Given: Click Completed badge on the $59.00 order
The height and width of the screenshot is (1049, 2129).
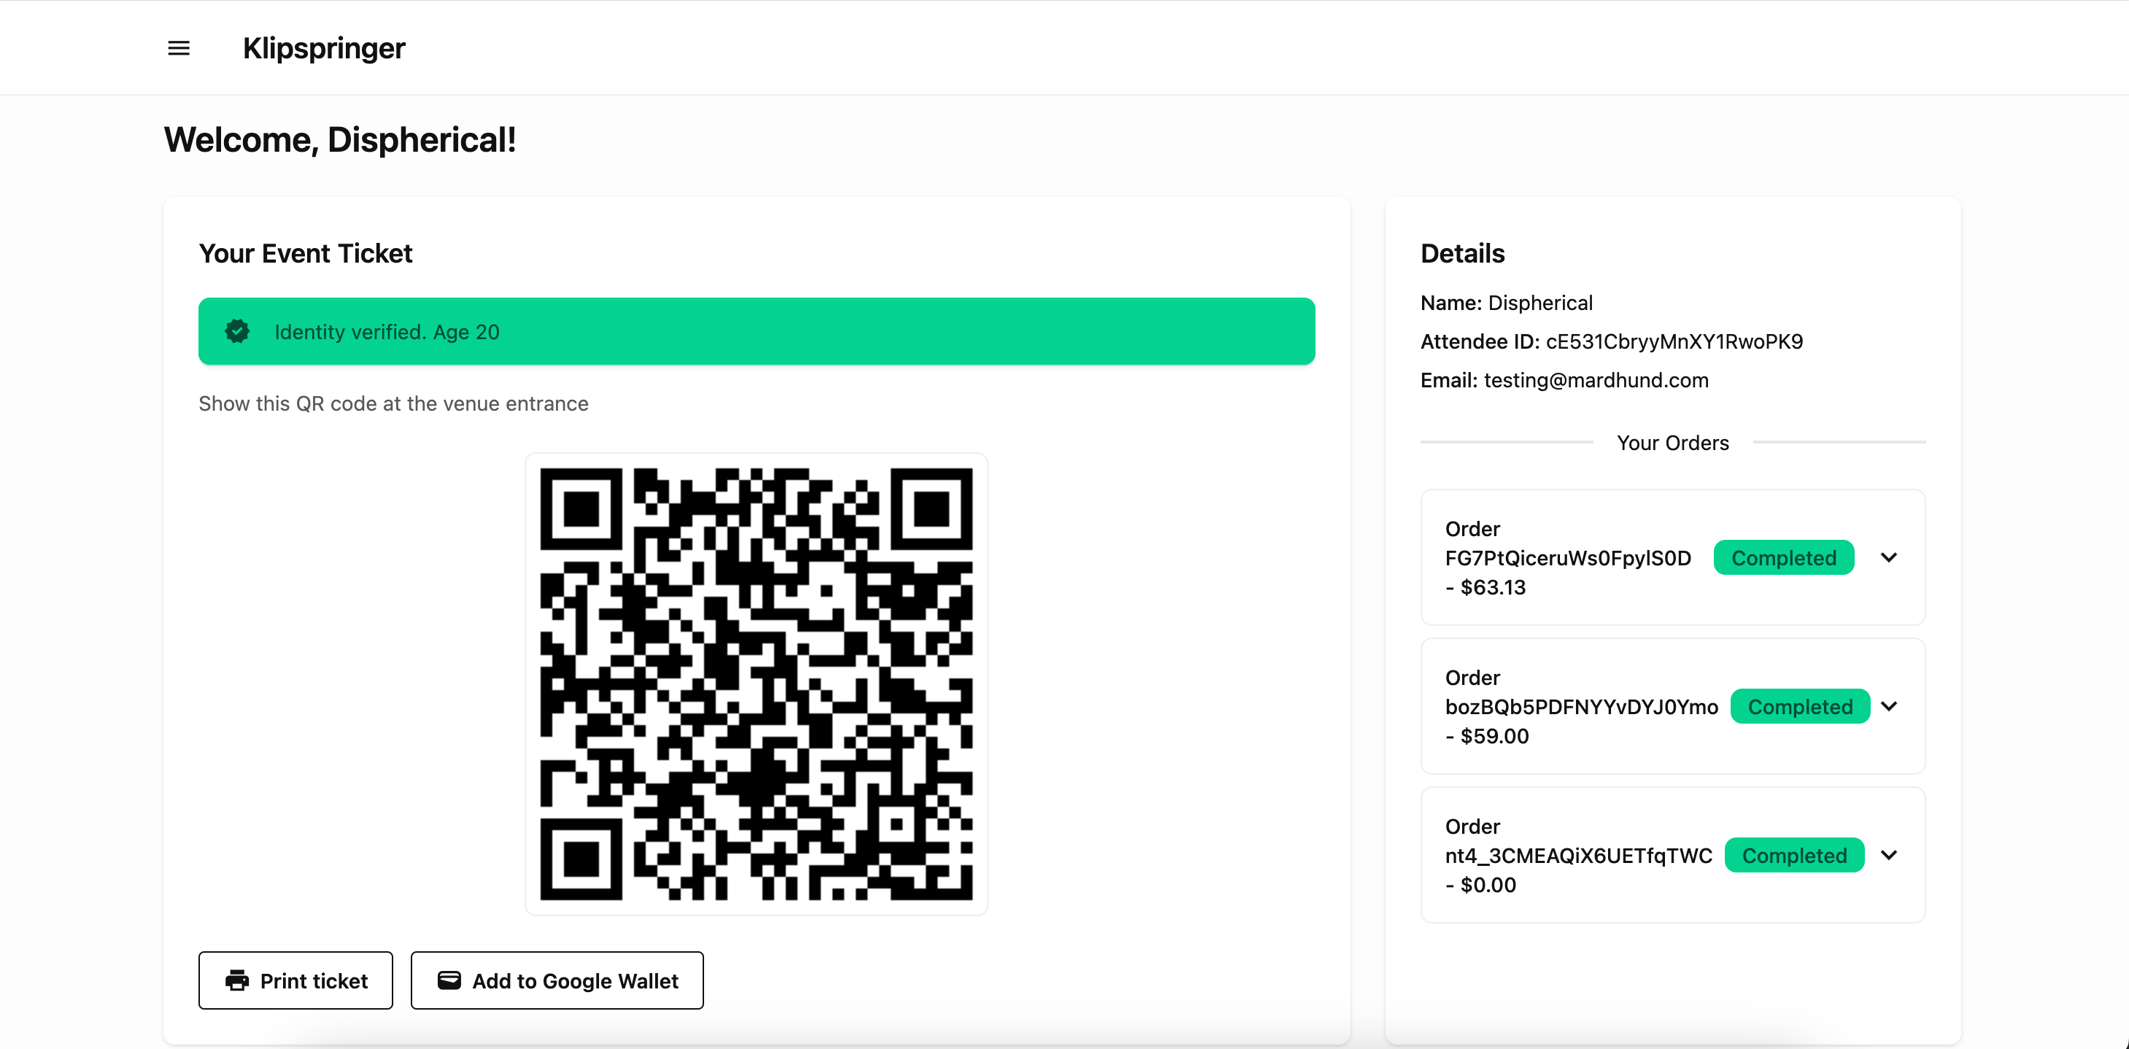Looking at the screenshot, I should tap(1799, 707).
